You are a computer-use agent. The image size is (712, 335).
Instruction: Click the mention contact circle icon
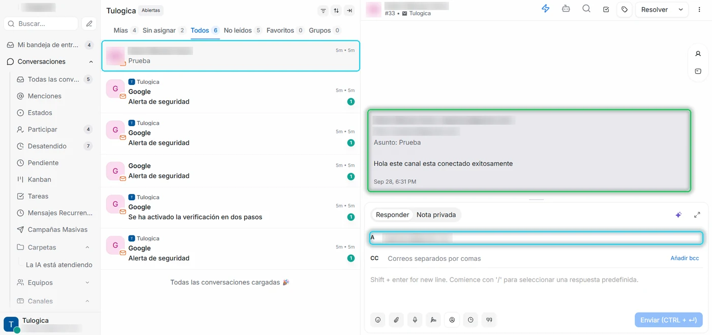(452, 320)
